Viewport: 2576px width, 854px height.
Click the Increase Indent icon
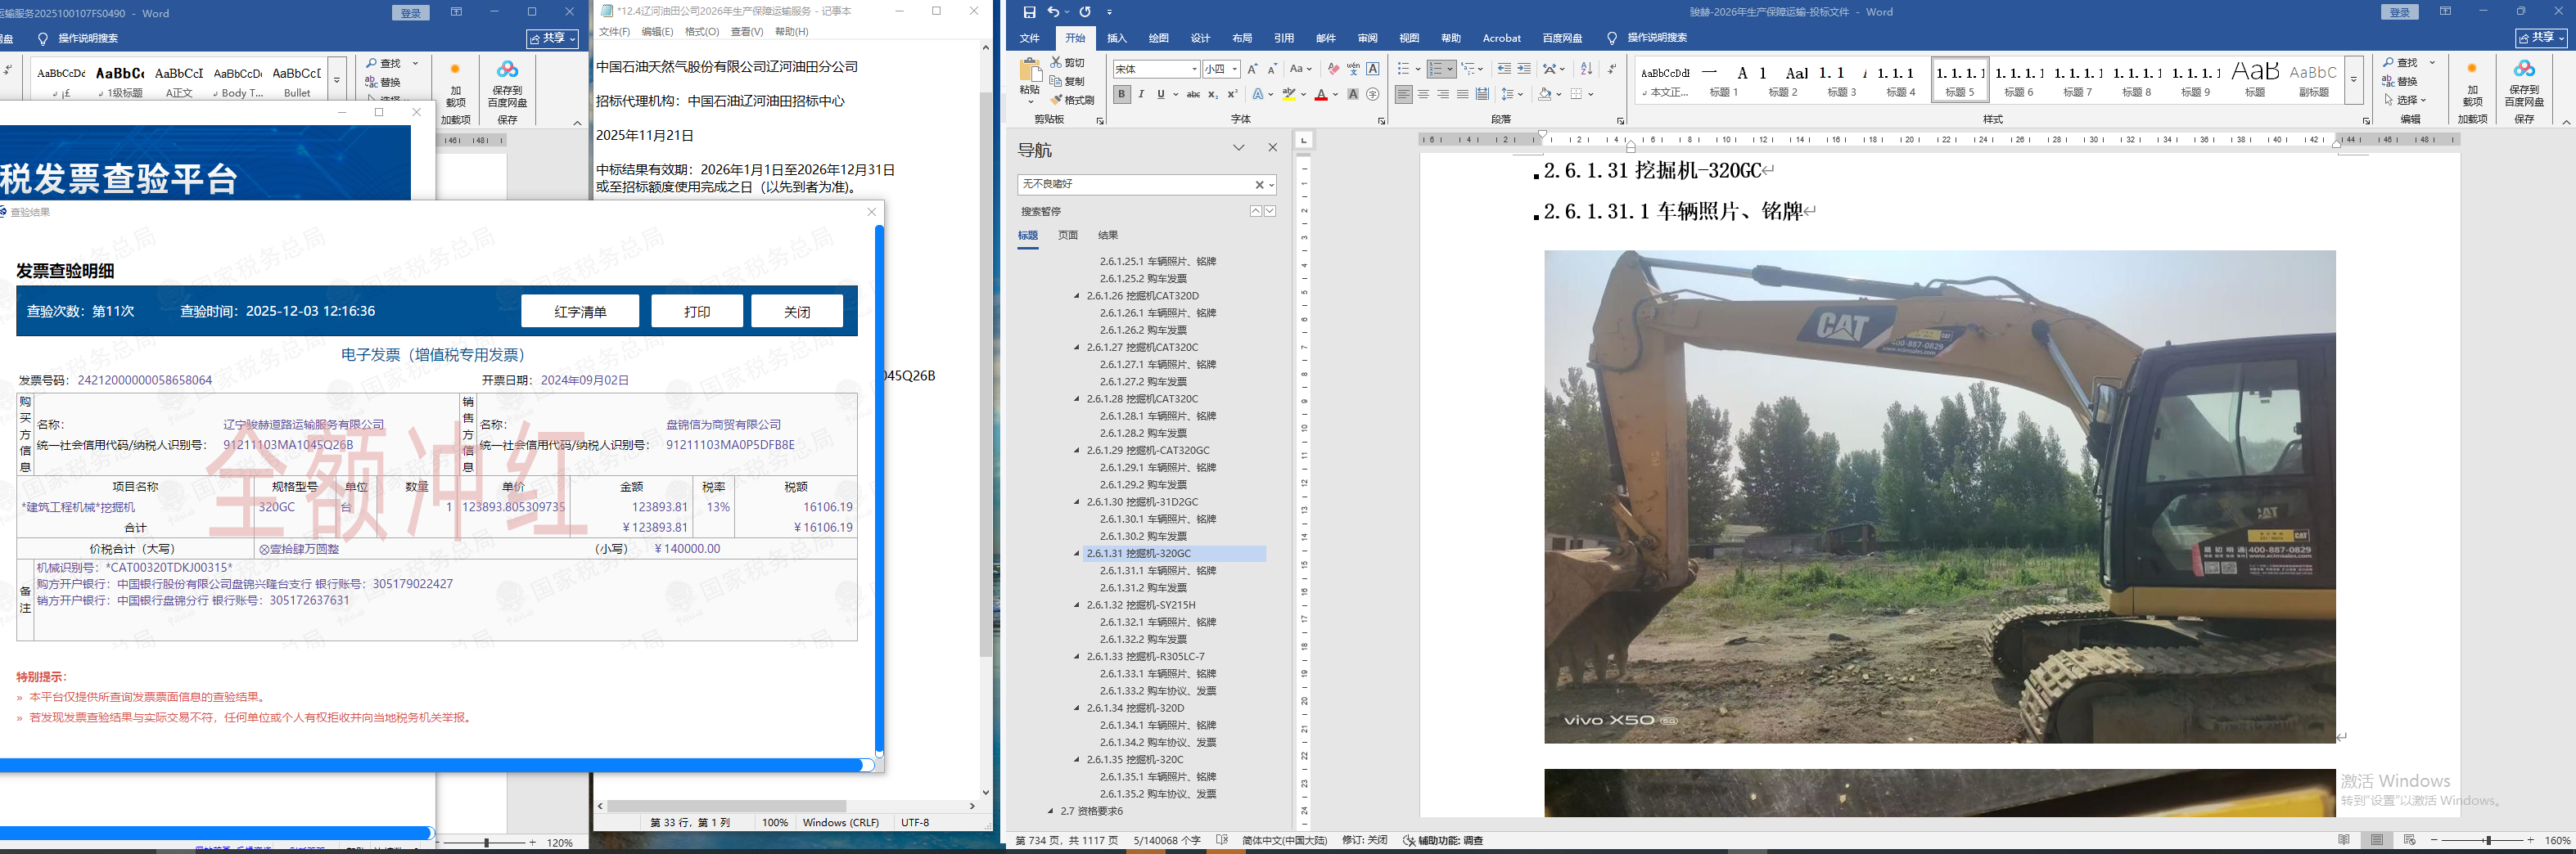click(x=1524, y=69)
